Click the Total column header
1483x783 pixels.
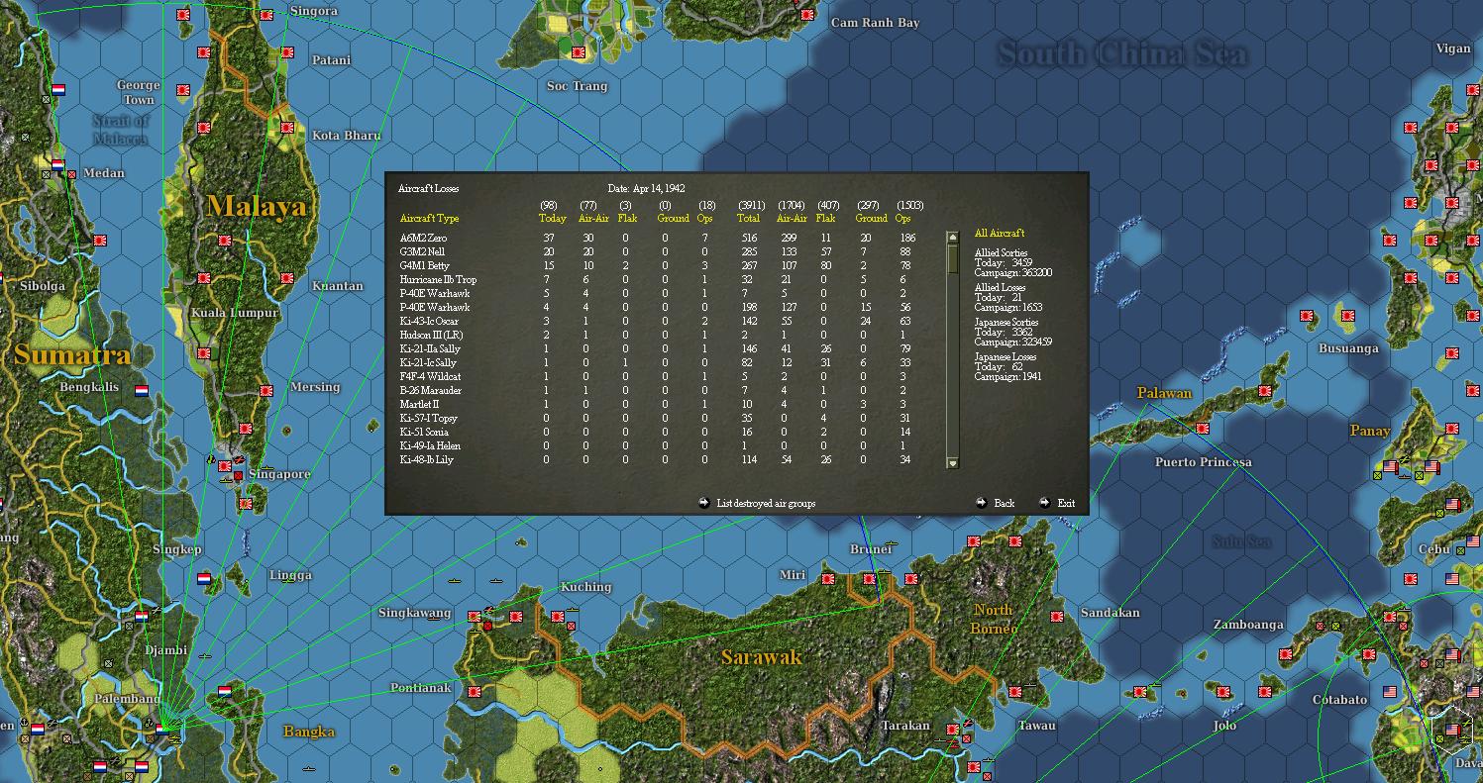[749, 218]
